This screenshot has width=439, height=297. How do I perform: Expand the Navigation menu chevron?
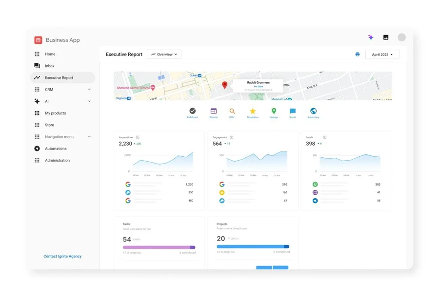click(89, 137)
